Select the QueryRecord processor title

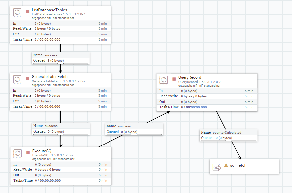coord(189,77)
